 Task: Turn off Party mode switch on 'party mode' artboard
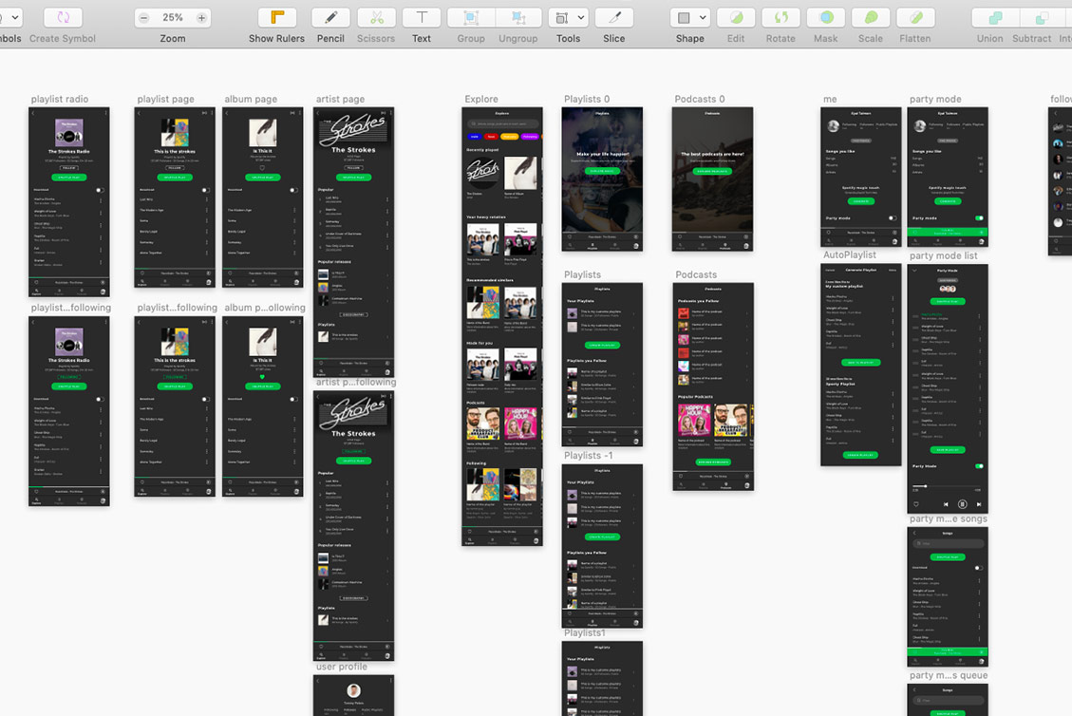[979, 217]
